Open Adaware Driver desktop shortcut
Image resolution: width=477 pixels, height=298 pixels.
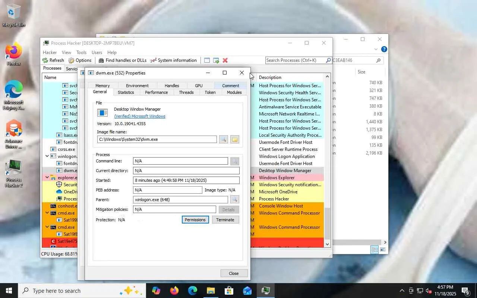(14, 134)
